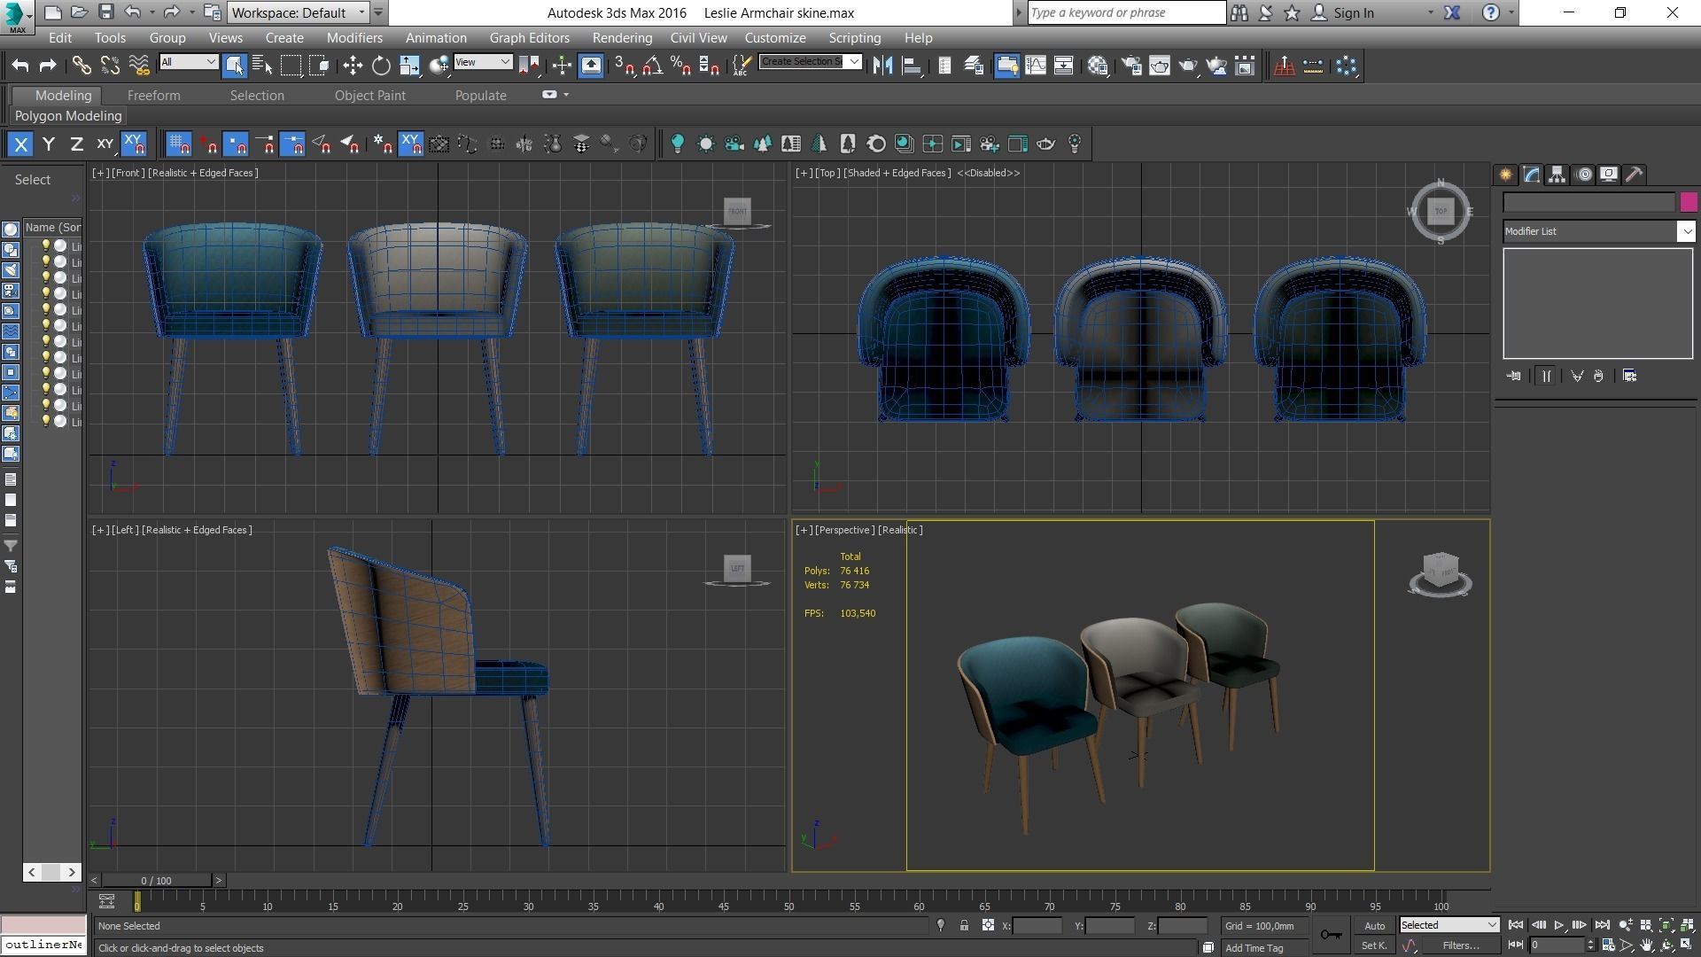Expand the ribbon options arrow after Populate
Screen dimensions: 1701x957
(x=566, y=95)
